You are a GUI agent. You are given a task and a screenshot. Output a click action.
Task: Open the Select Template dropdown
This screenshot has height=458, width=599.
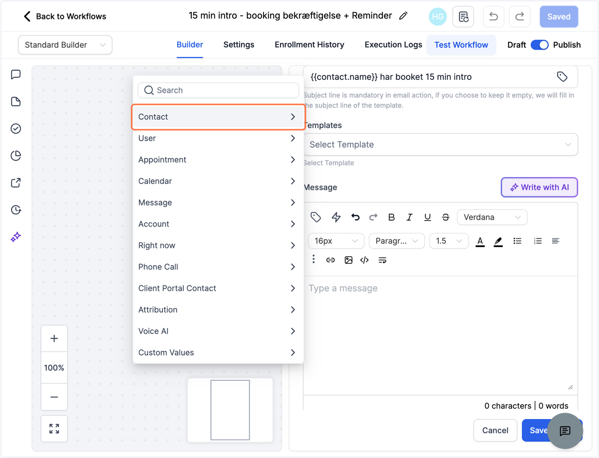pyautogui.click(x=441, y=145)
